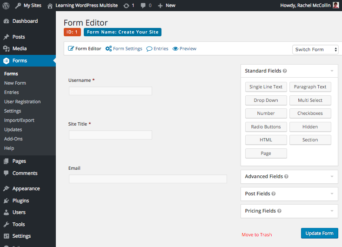The width and height of the screenshot is (342, 247).
Task: Open Updates in Forms submenu
Action: (x=13, y=129)
